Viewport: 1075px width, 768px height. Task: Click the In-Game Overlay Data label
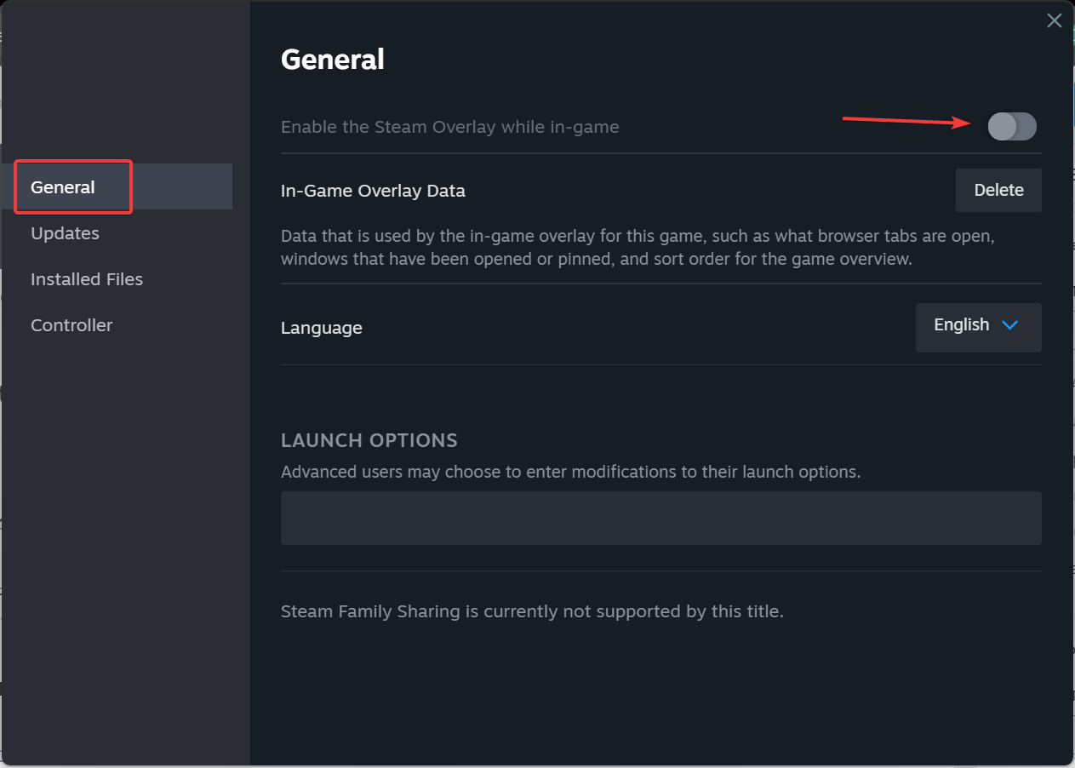click(373, 191)
